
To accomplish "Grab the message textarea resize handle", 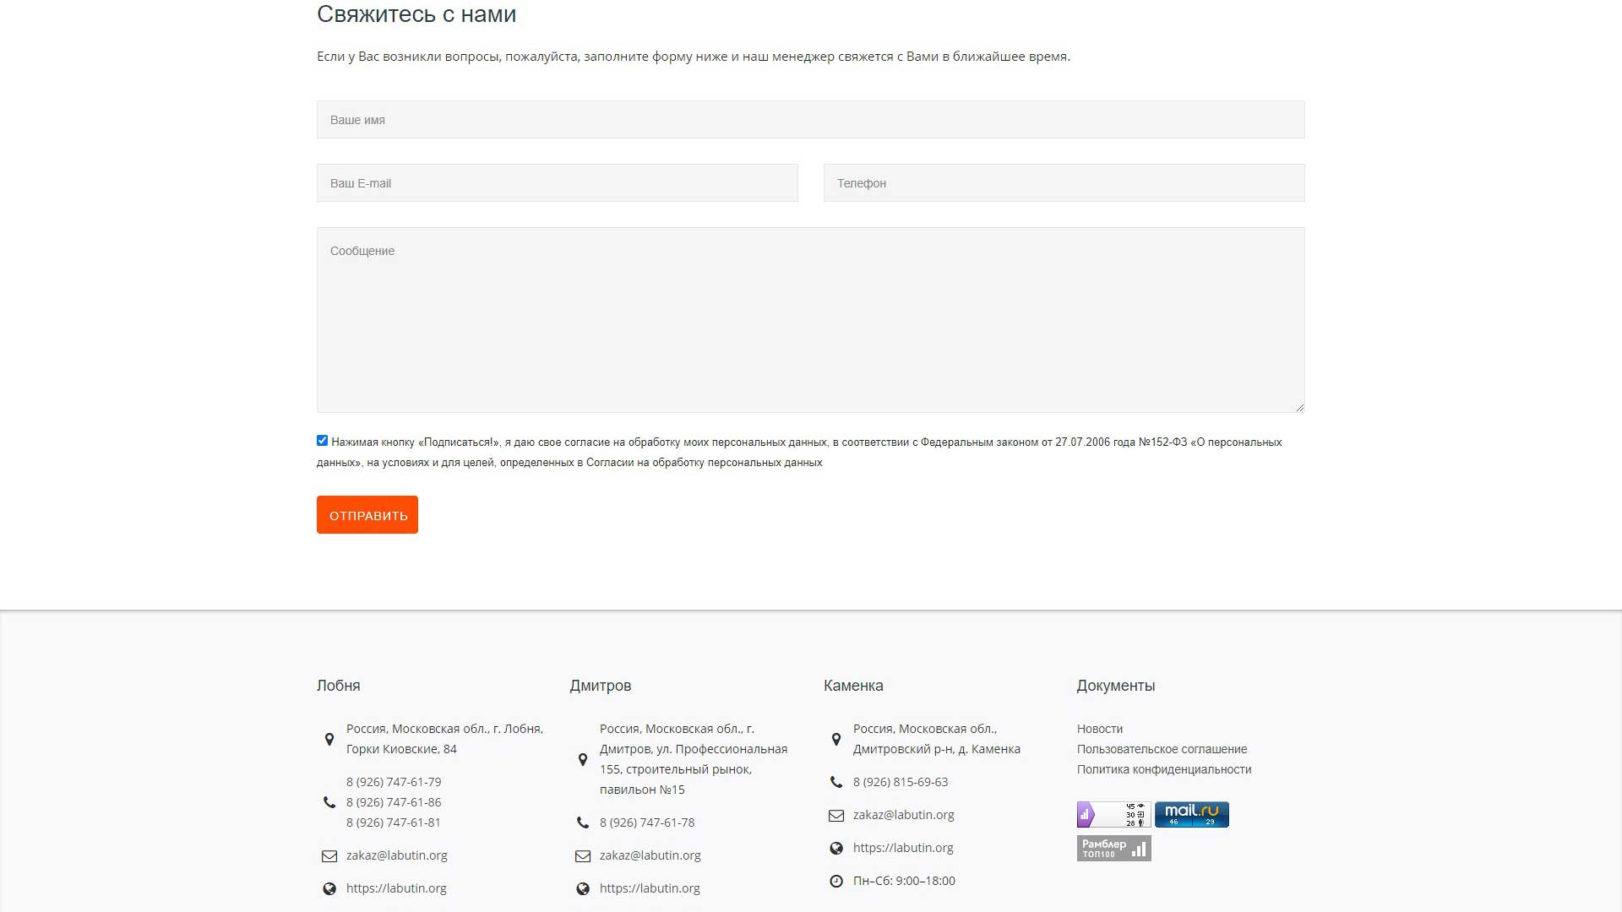I will (x=1300, y=408).
